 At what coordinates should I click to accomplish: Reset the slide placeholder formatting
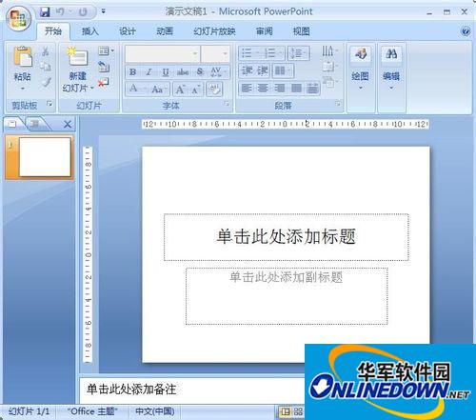point(104,67)
